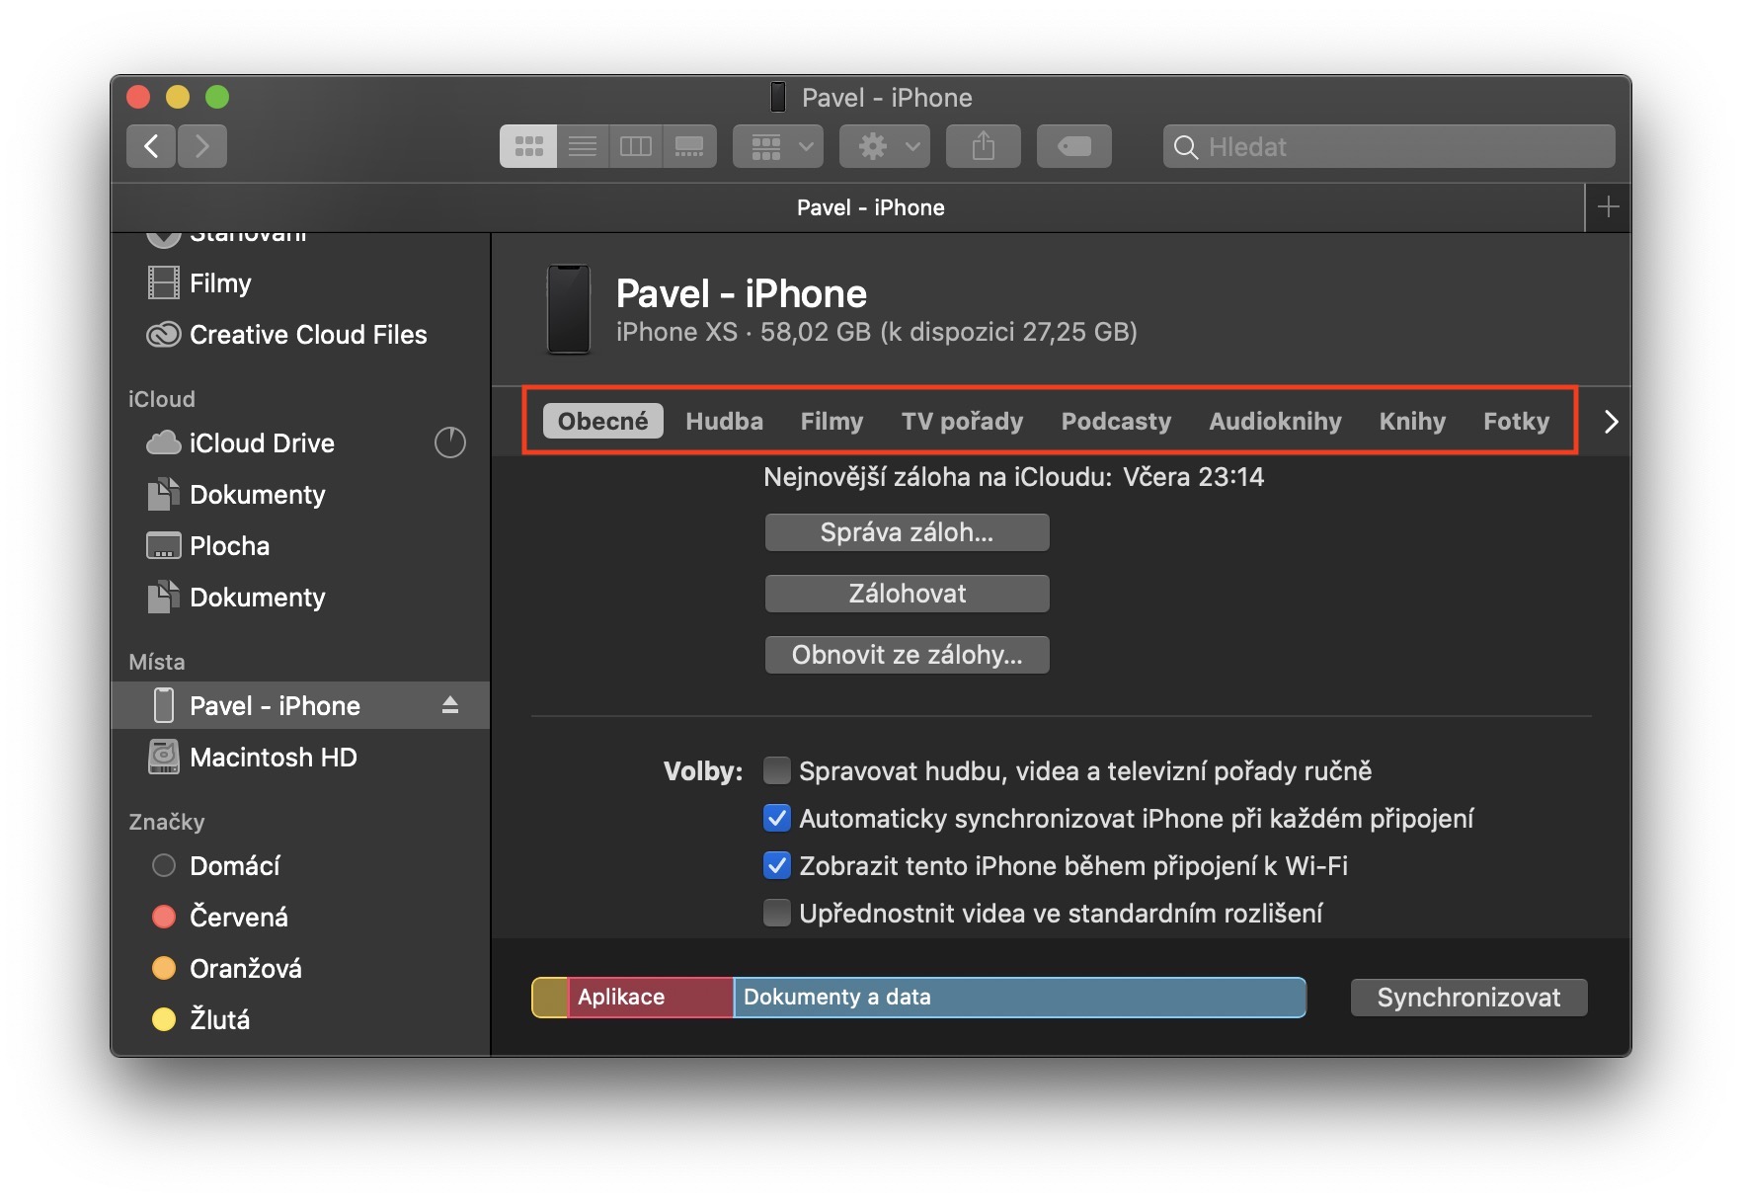
Task: Switch to the Audioknihy tab
Action: (x=1276, y=422)
